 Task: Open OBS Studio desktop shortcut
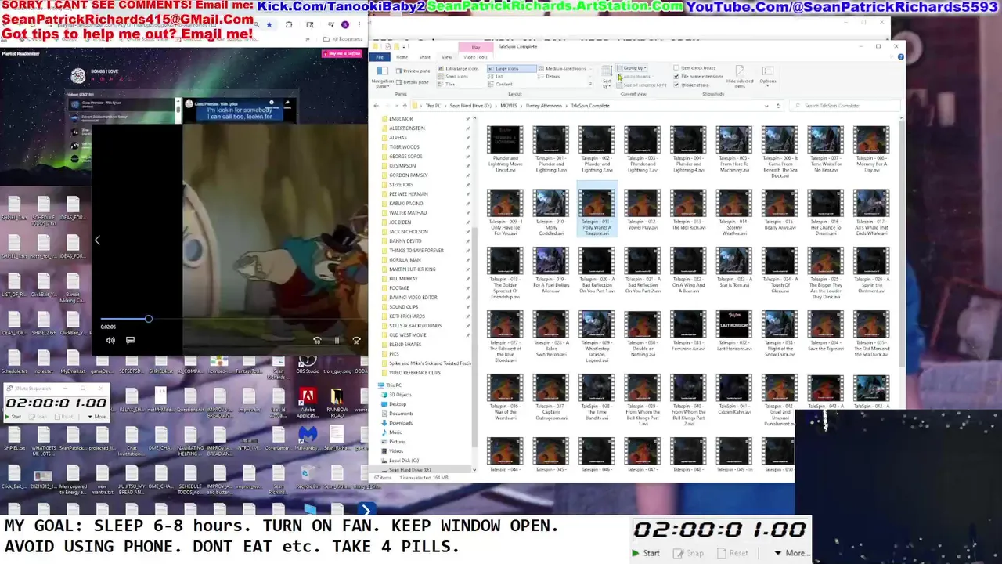308,365
